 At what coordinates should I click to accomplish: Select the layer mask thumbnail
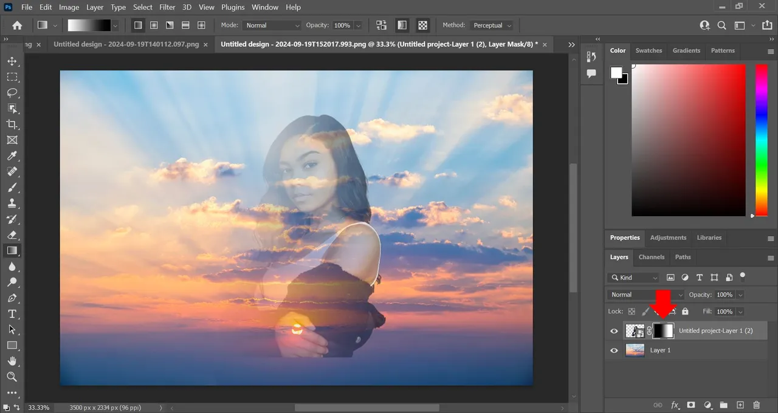click(663, 331)
